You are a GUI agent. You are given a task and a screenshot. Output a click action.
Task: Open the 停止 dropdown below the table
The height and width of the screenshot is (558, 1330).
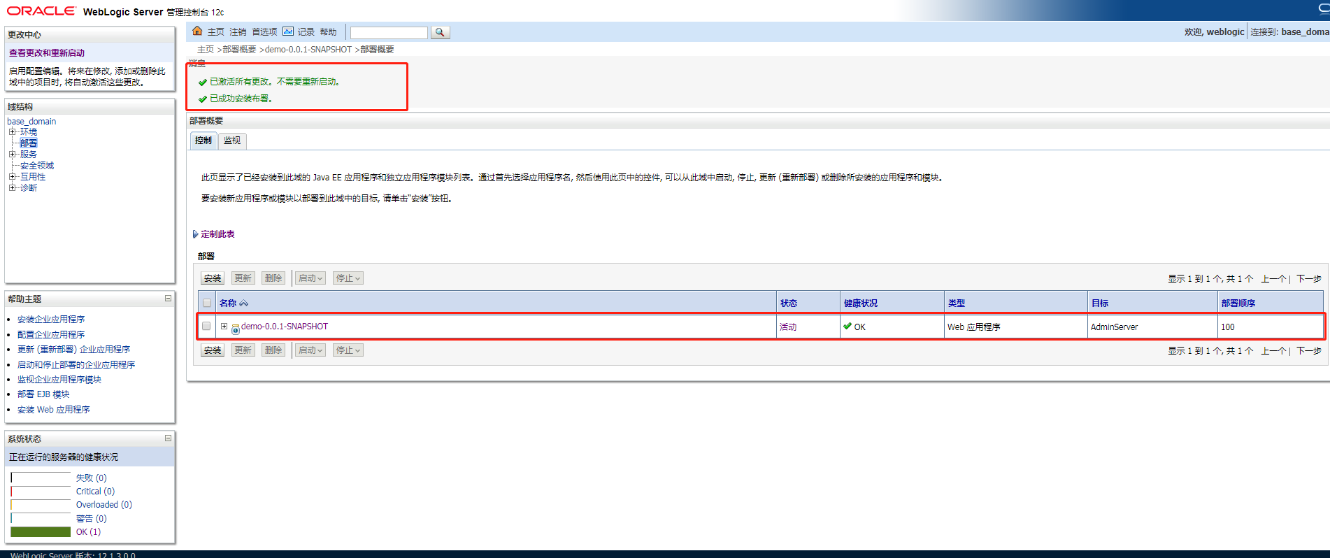pyautogui.click(x=348, y=350)
